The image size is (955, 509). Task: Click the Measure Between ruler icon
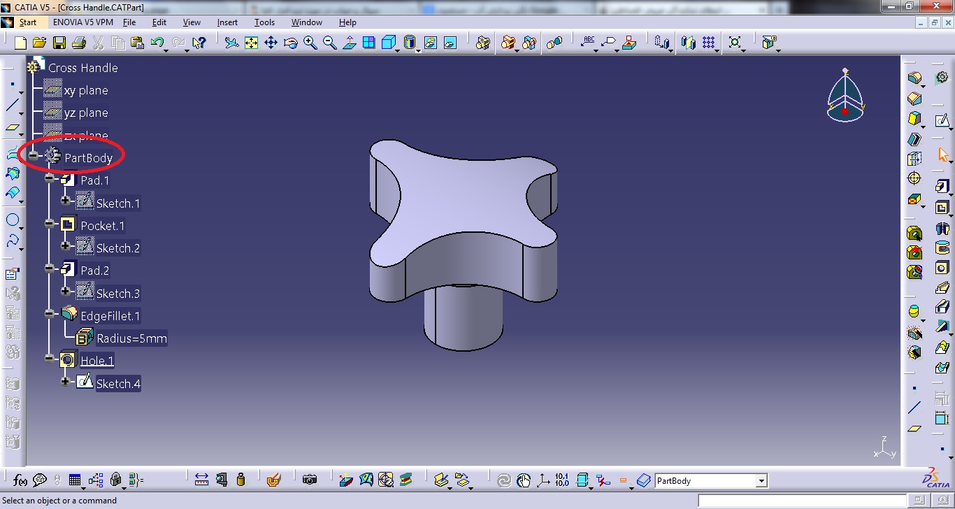(x=201, y=480)
